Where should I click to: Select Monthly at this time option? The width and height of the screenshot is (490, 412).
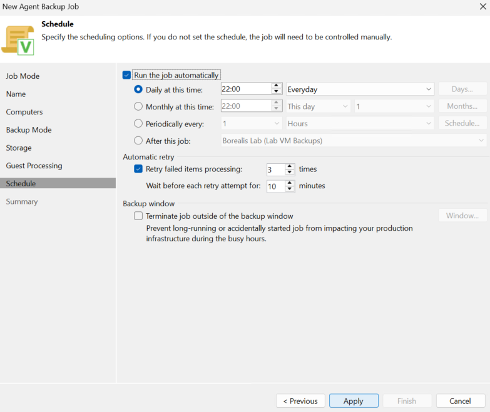[x=138, y=106]
